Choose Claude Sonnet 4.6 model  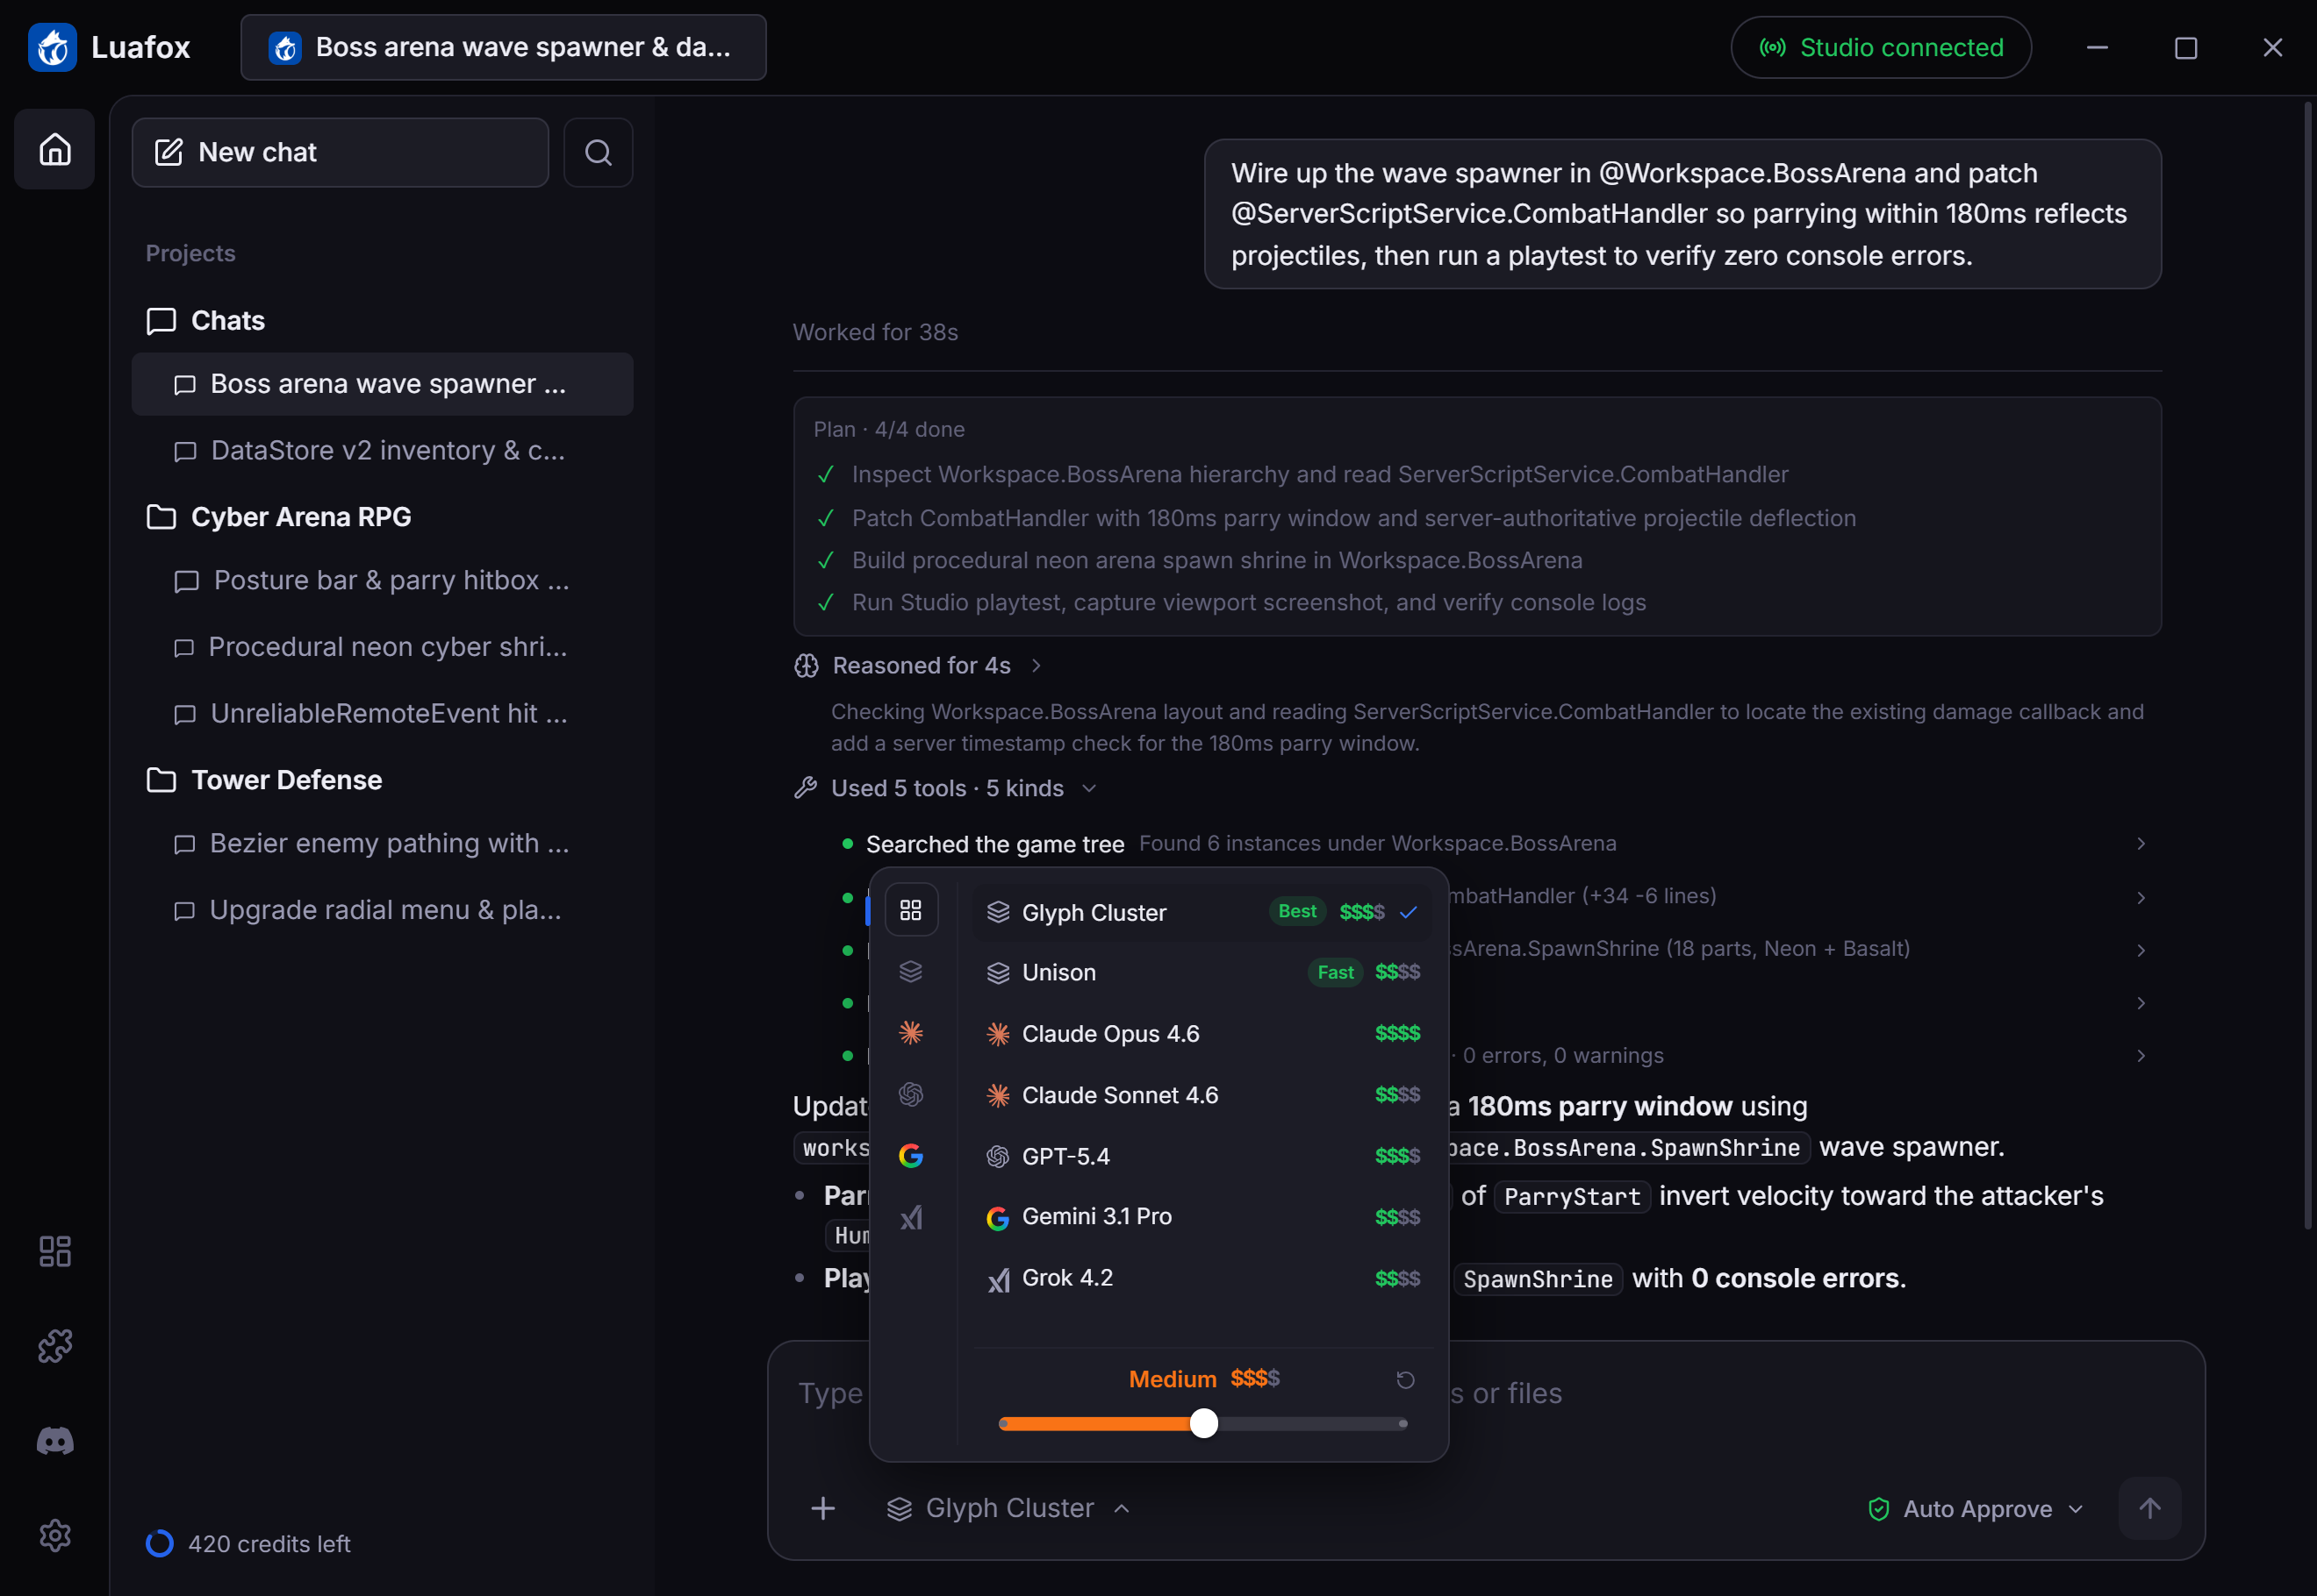pos(1201,1095)
